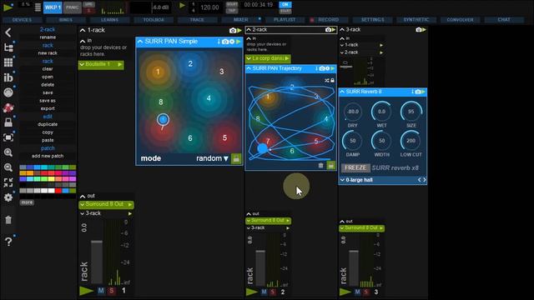Click the capture frame icon in sidebar
Image resolution: width=534 pixels, height=300 pixels.
tap(8, 137)
